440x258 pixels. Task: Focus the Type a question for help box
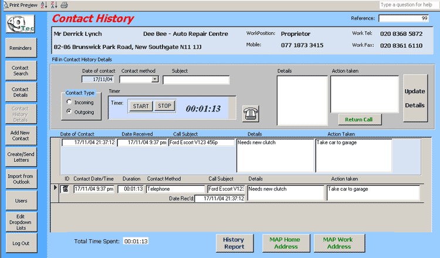409,5
